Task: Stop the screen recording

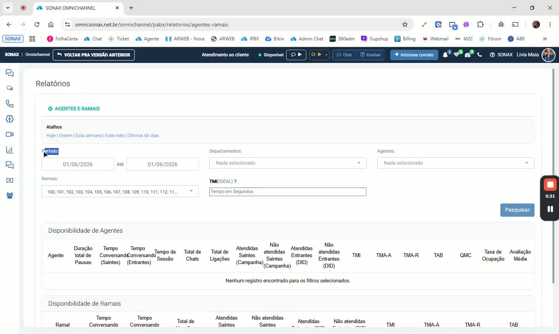Action: coord(550,184)
